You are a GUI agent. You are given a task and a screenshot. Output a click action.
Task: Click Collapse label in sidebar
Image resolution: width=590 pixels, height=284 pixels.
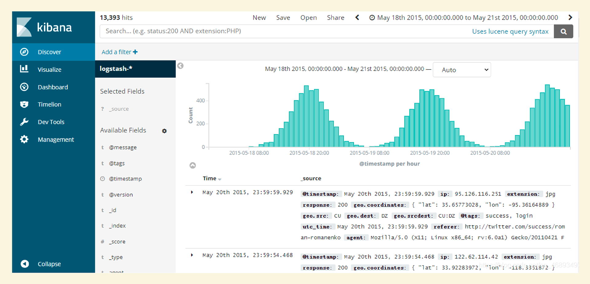point(49,264)
